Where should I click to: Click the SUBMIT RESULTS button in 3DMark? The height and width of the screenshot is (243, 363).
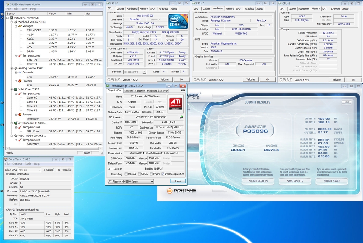click(258, 181)
